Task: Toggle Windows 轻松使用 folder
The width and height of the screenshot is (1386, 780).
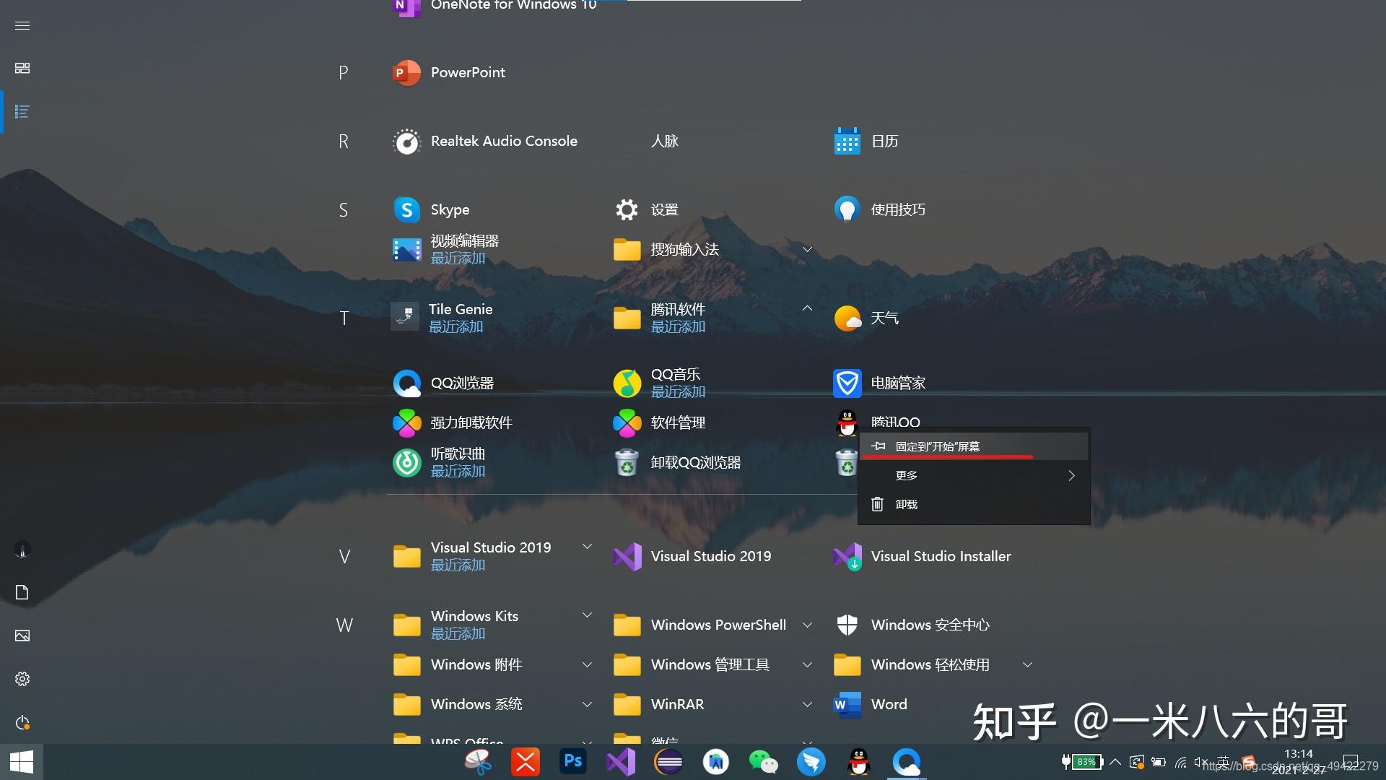Action: (x=1027, y=663)
